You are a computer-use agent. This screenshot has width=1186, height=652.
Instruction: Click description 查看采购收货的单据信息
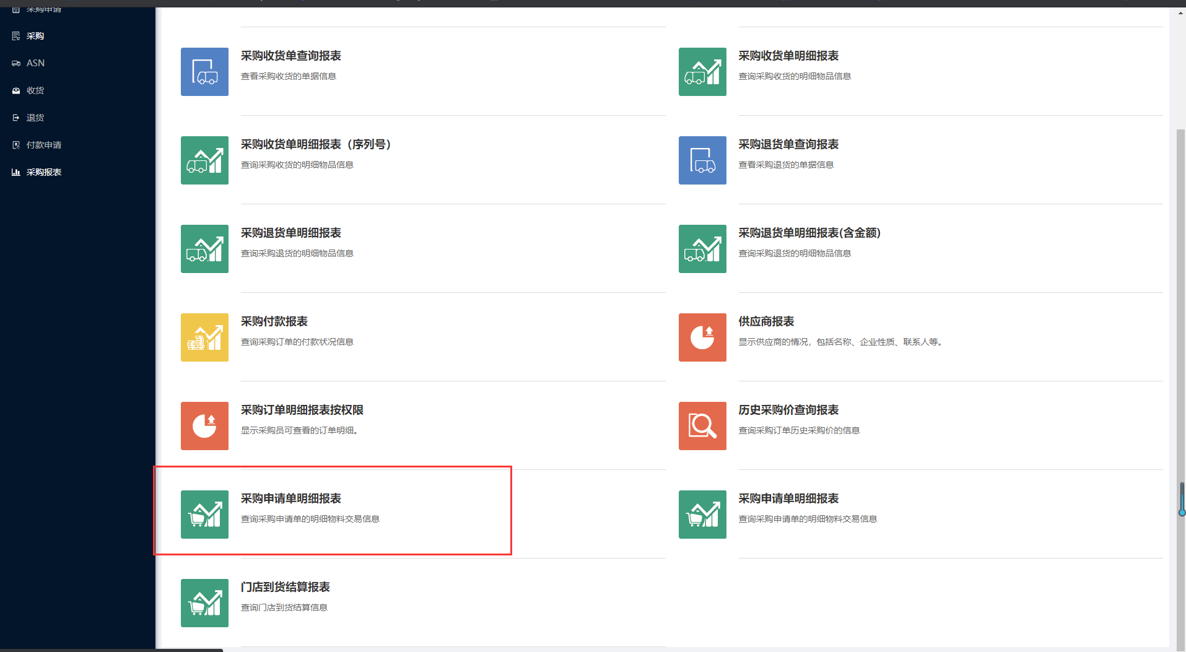[x=289, y=76]
